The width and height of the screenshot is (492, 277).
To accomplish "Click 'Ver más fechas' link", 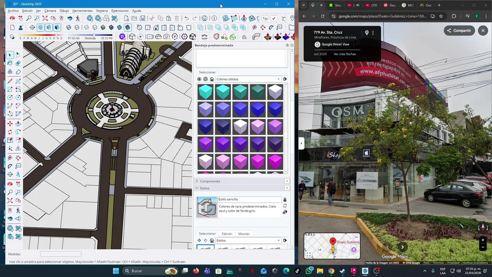I will [344, 54].
